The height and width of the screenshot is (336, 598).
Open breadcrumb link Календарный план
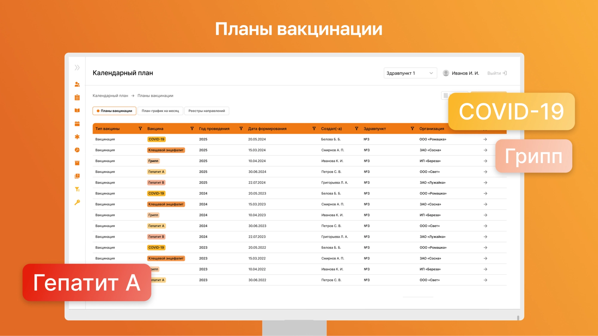pyautogui.click(x=110, y=96)
